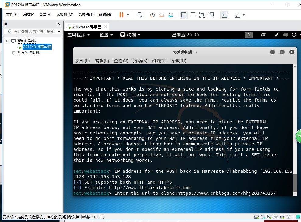Click the send Ctrl+Alt+Del toolbar icon
The height and width of the screenshot is (222, 301).
(x=139, y=15)
